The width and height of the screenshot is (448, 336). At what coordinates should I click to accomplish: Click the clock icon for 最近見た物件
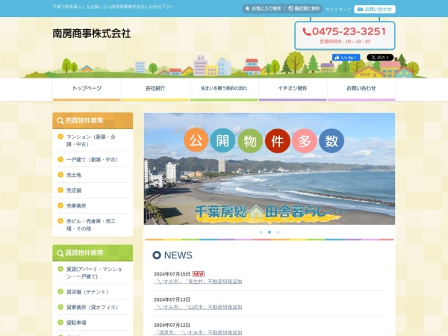290,8
